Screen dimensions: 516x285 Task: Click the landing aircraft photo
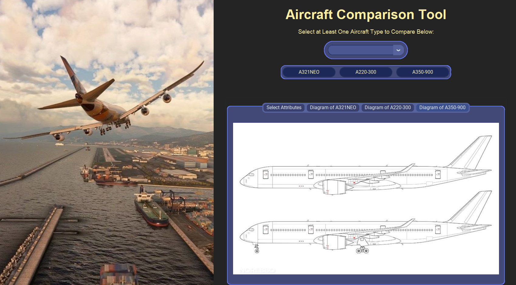coord(107,142)
